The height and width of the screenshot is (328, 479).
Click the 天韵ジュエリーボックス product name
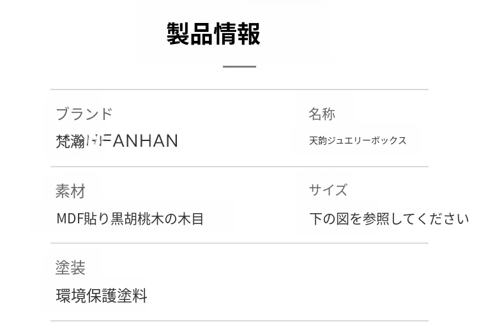[358, 141]
